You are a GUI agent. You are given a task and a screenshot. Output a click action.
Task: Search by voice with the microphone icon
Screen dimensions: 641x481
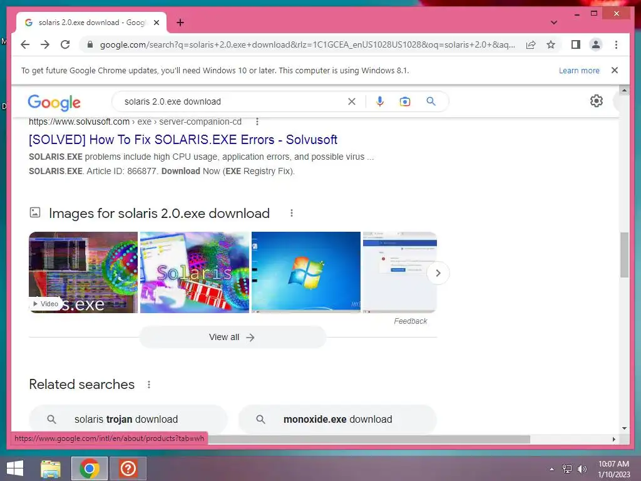tap(380, 101)
